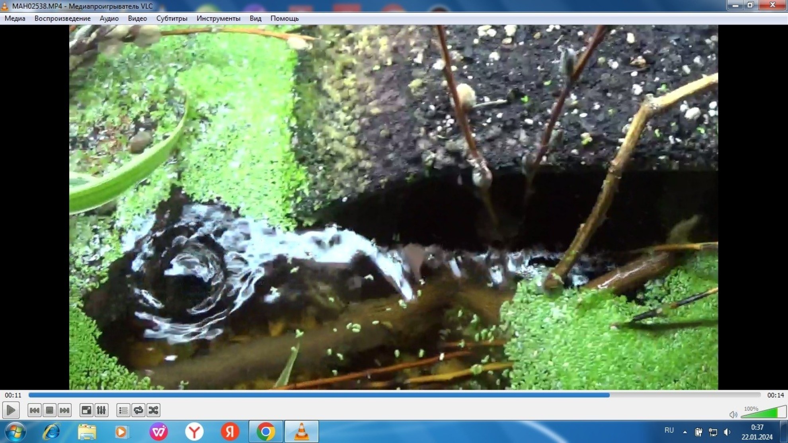788x443 pixels.
Task: Open the Аудио menu
Action: pos(109,18)
